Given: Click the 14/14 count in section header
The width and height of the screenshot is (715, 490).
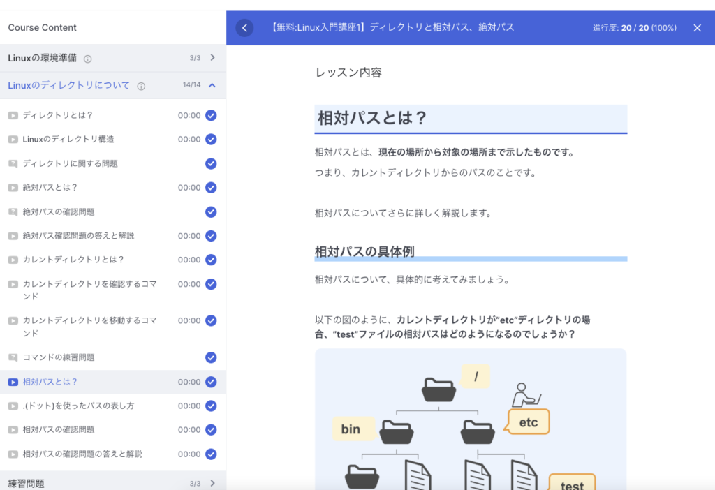Looking at the screenshot, I should (x=191, y=84).
